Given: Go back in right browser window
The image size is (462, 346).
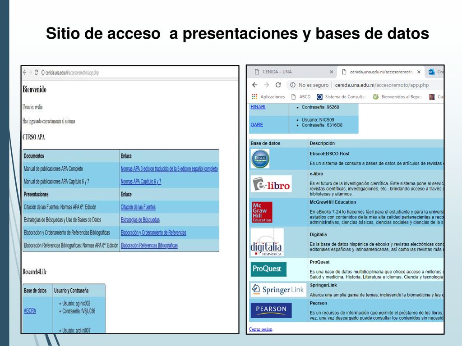Looking at the screenshot, I should (x=255, y=85).
